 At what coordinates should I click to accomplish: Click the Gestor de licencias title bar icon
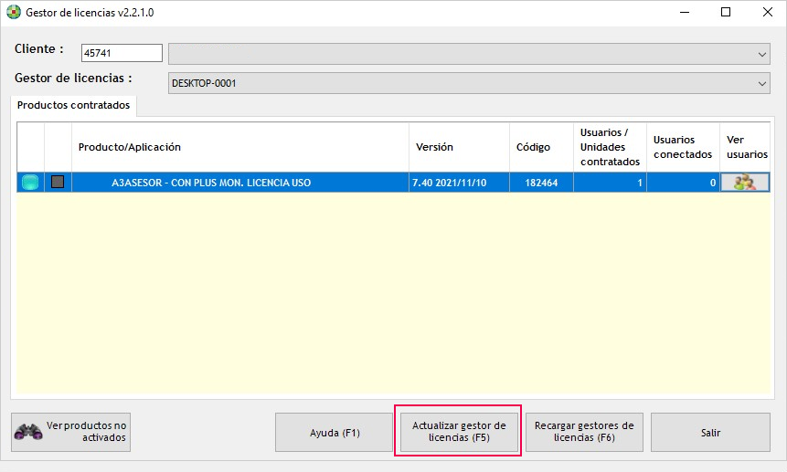[12, 13]
